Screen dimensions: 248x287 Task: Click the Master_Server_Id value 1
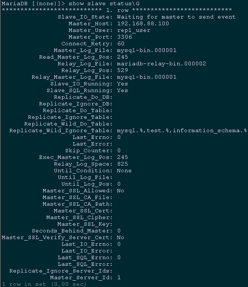click(x=119, y=277)
